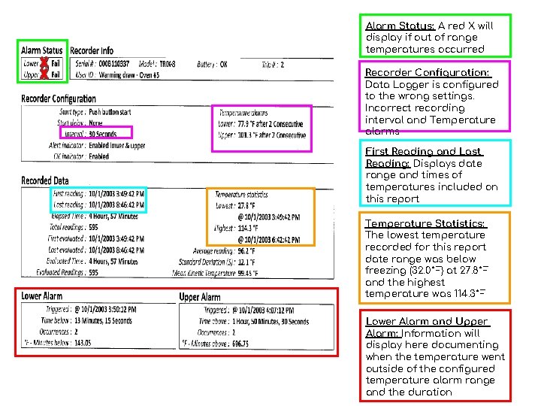Click Start delay value 'None'
The image size is (541, 406).
(95, 123)
